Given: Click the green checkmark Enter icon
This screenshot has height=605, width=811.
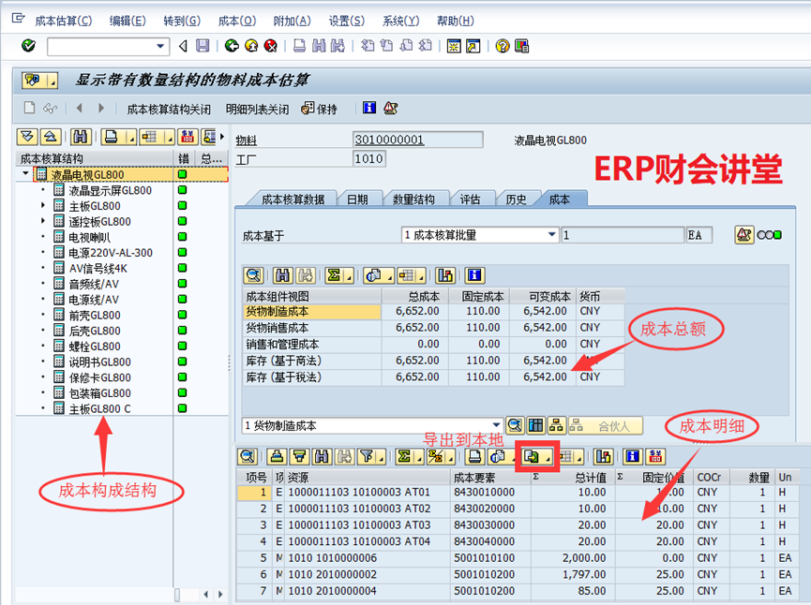Looking at the screenshot, I should click(28, 46).
